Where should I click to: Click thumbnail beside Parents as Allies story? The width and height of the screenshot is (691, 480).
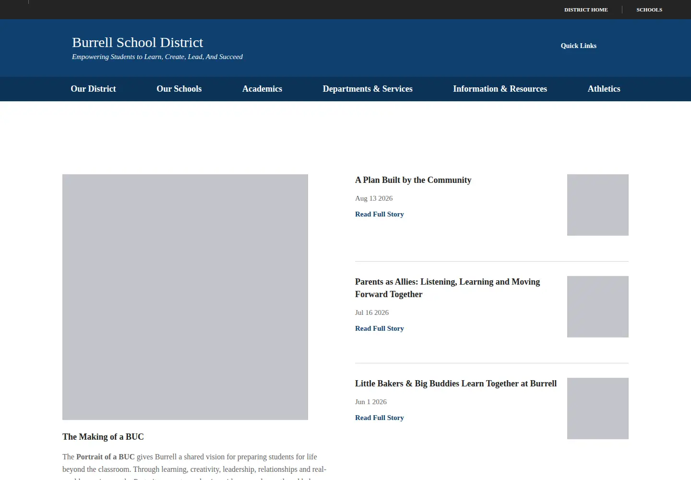pyautogui.click(x=598, y=307)
